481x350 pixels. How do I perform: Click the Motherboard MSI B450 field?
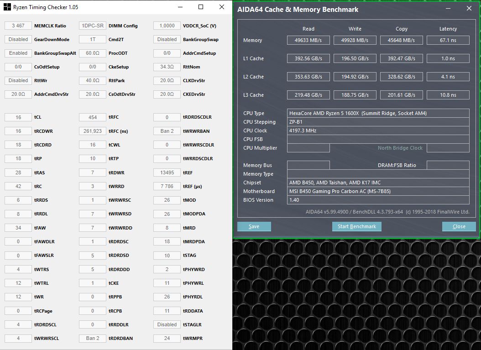378,191
